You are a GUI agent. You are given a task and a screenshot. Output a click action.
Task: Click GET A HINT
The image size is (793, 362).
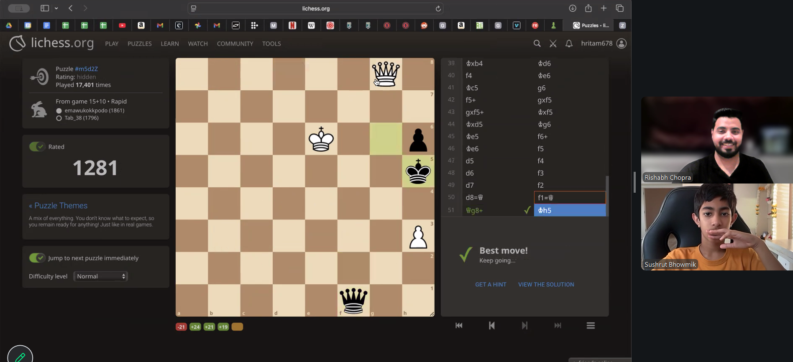[x=491, y=284]
